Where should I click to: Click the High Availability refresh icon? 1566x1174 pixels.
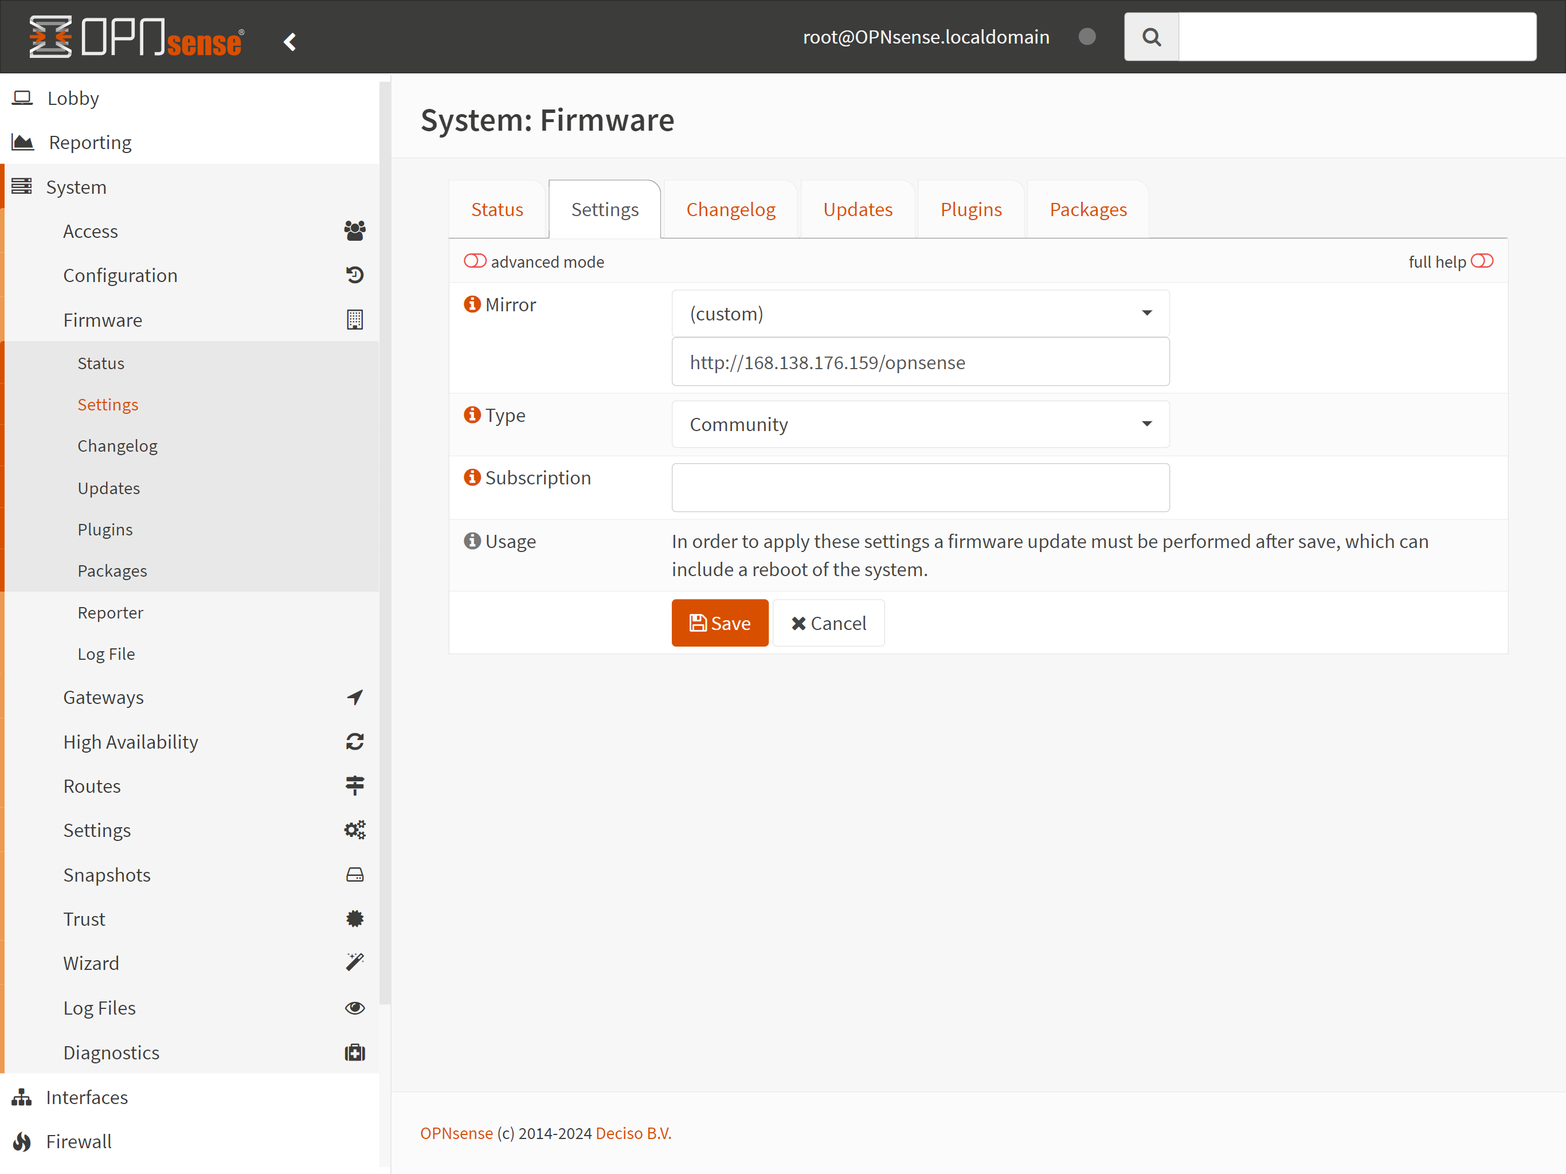click(355, 741)
